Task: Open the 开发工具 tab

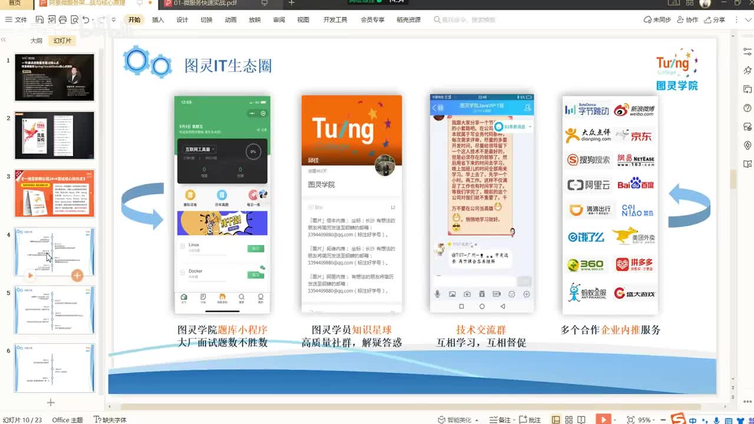Action: pyautogui.click(x=335, y=19)
